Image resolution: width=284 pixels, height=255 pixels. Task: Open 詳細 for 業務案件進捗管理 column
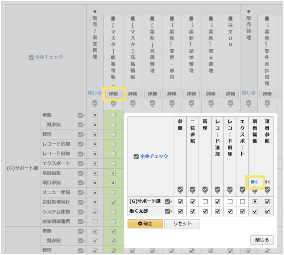tap(267, 94)
